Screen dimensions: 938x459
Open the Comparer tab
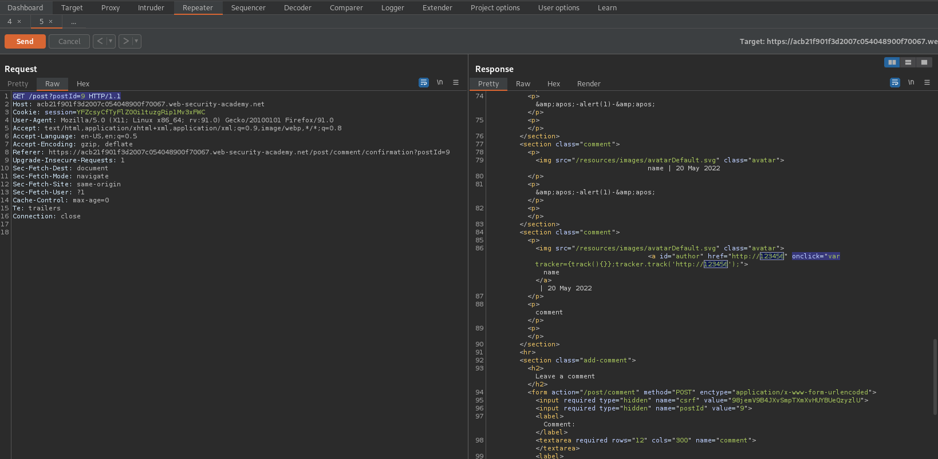(346, 7)
